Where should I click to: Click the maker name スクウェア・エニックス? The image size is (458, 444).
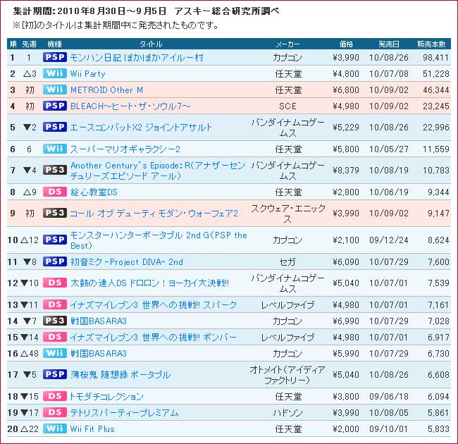[x=287, y=214]
